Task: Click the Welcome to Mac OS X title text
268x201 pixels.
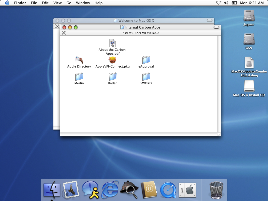Action: pyautogui.click(x=136, y=20)
